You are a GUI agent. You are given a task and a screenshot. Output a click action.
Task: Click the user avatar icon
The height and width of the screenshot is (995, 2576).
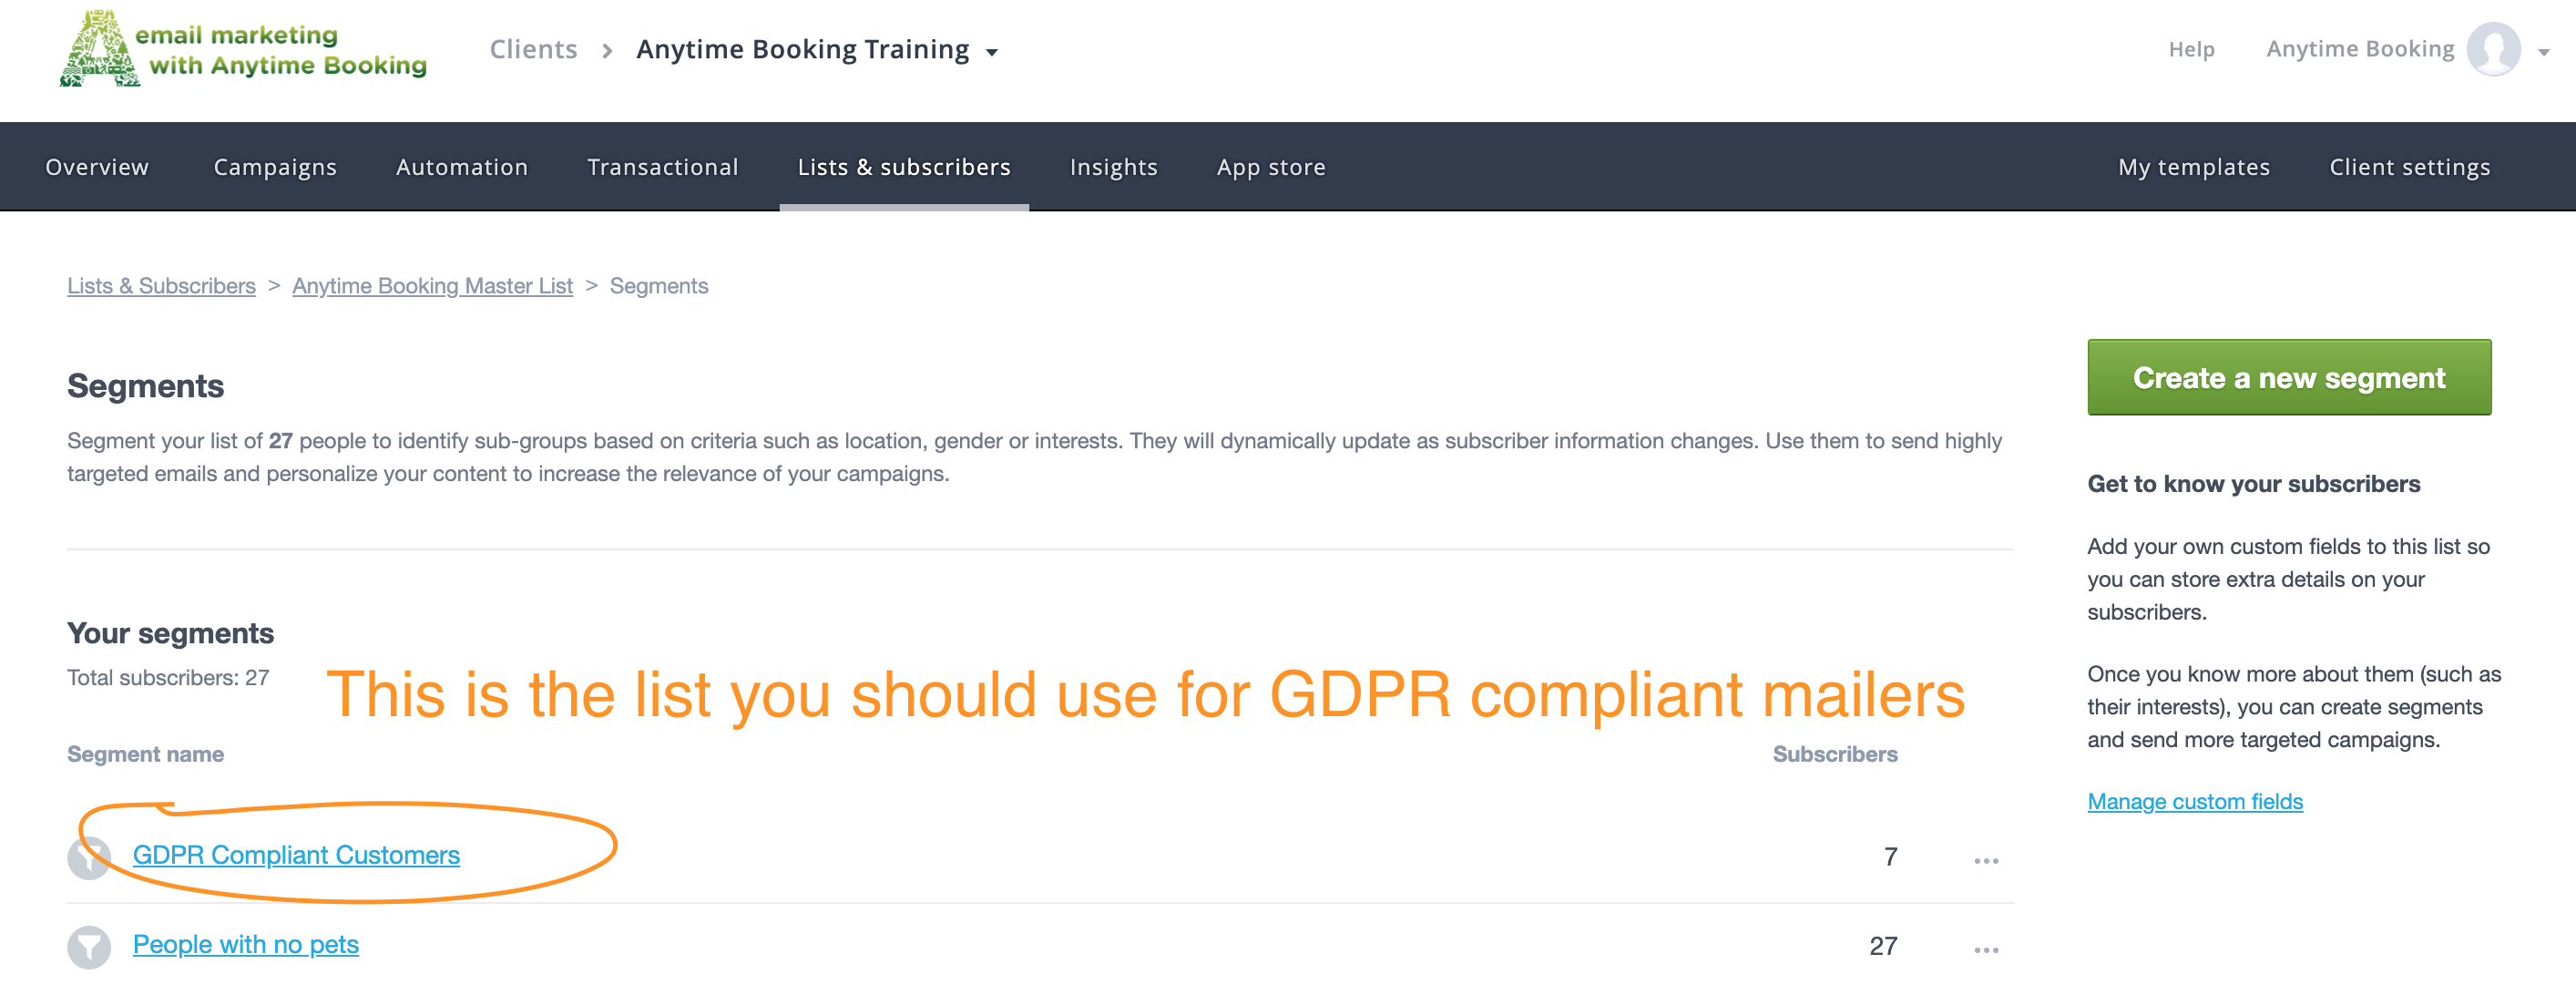tap(2493, 49)
